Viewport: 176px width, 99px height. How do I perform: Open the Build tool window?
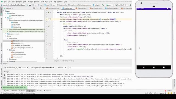[39, 91]
